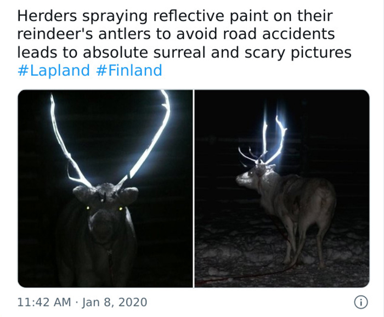Open the #Finland hashtag link
The image size is (384, 317).
tap(129, 70)
